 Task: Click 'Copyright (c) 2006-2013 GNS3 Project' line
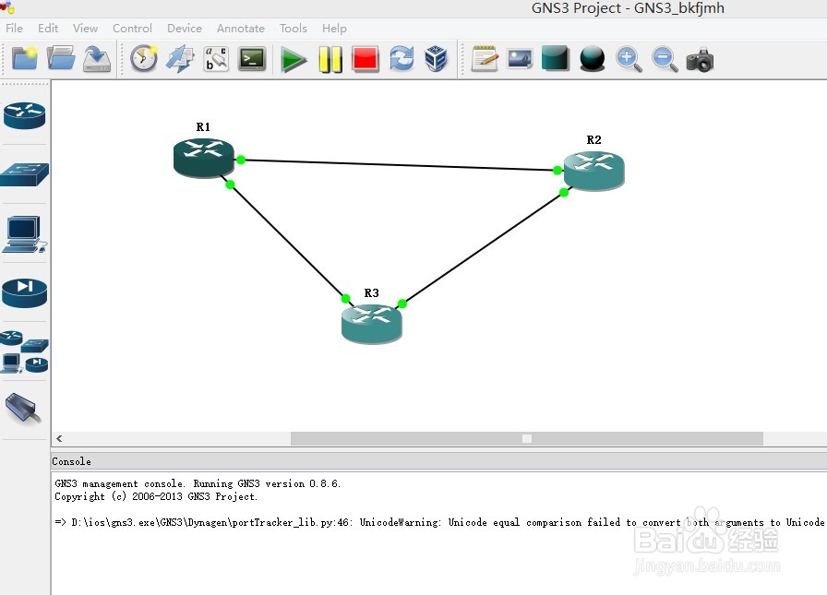coord(156,496)
